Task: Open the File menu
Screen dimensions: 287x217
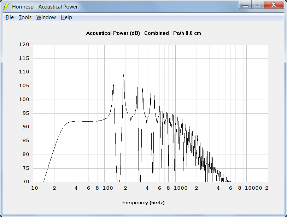Action: [x=10, y=17]
